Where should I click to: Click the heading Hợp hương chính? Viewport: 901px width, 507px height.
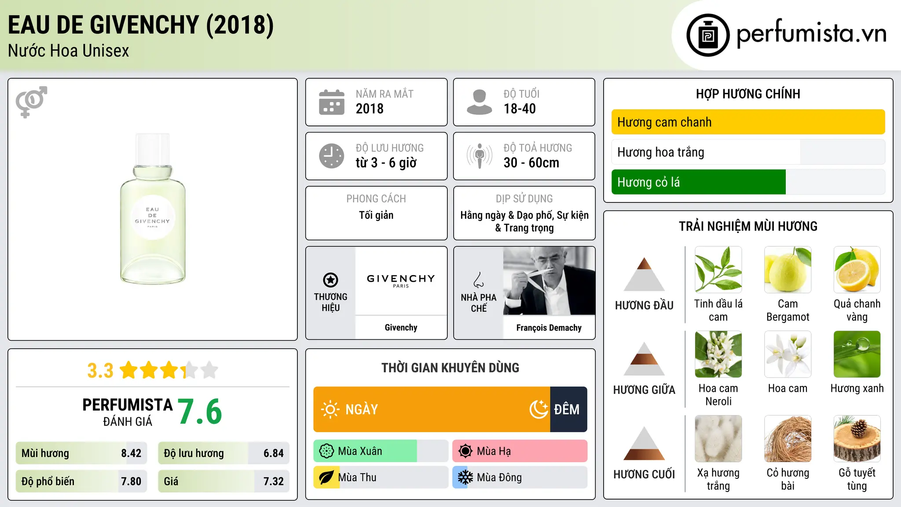click(748, 94)
